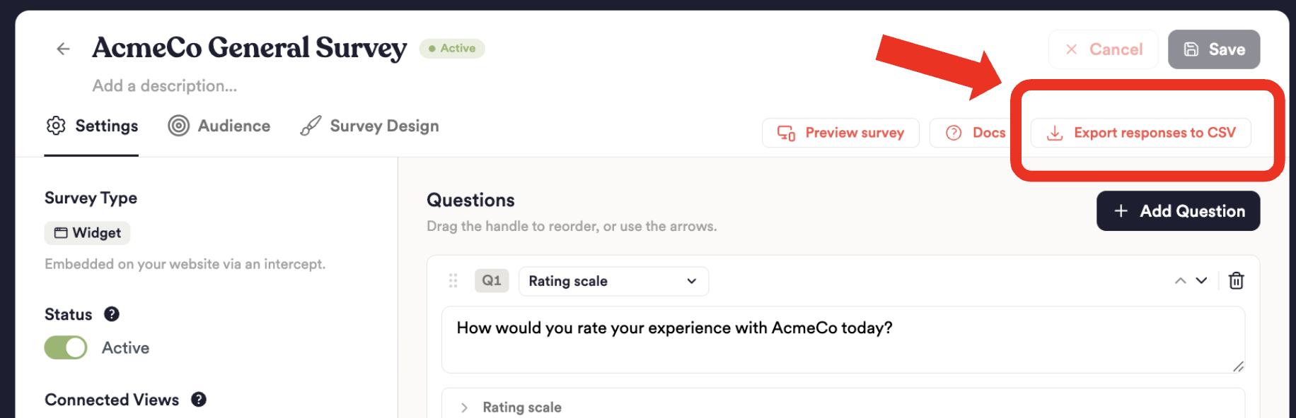The image size is (1296, 418).
Task: Click the Q1 label badge
Action: (x=492, y=280)
